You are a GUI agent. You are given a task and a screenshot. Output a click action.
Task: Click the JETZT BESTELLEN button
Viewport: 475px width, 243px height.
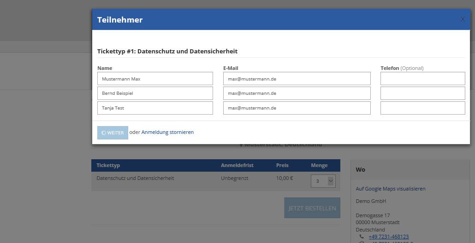click(x=312, y=208)
